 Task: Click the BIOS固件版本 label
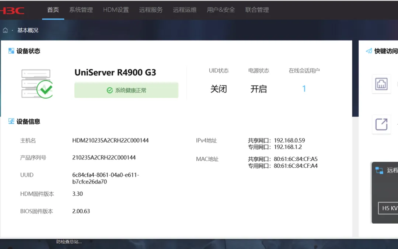pos(36,211)
